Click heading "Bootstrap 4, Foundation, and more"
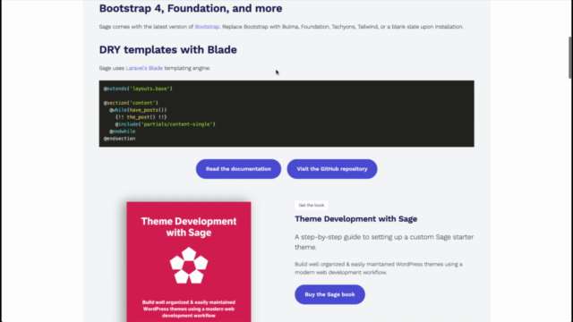The width and height of the screenshot is (573, 322). (x=191, y=8)
